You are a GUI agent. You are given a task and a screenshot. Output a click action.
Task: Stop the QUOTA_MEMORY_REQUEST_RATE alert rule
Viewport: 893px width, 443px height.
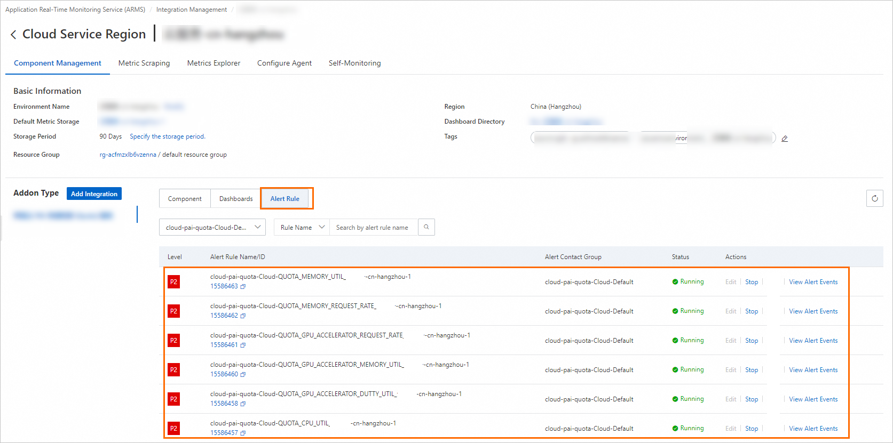(752, 311)
